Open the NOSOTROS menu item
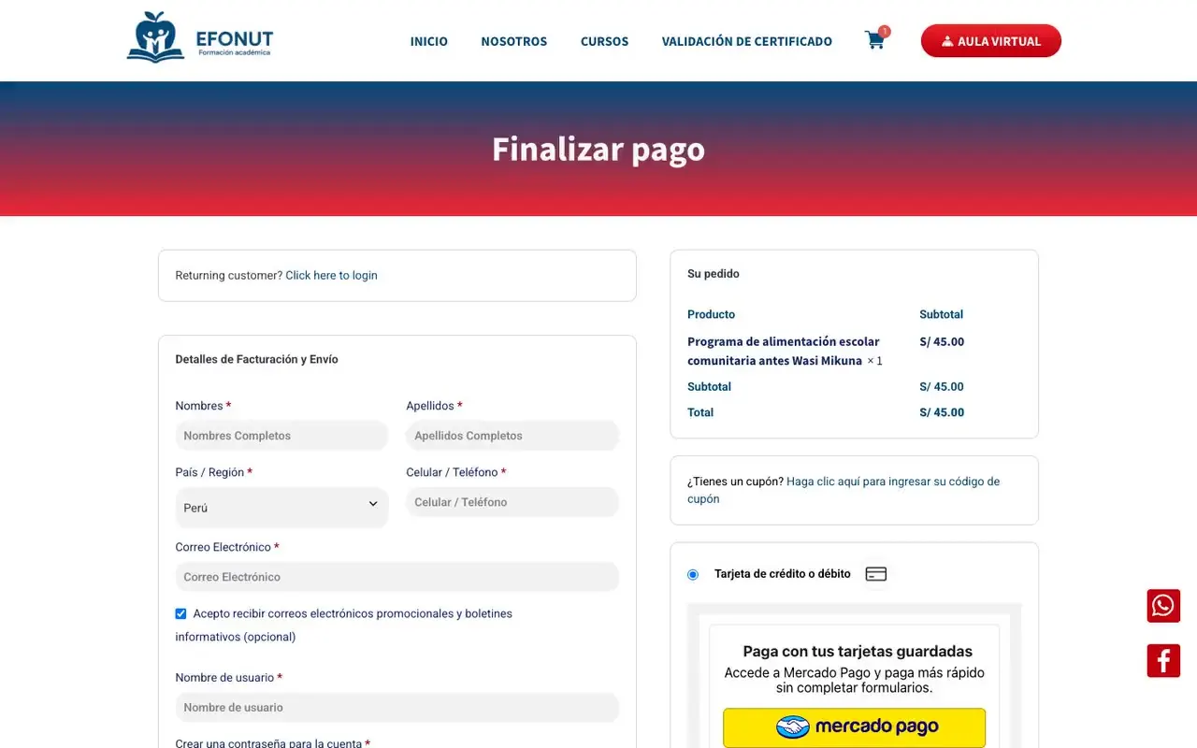 (514, 41)
